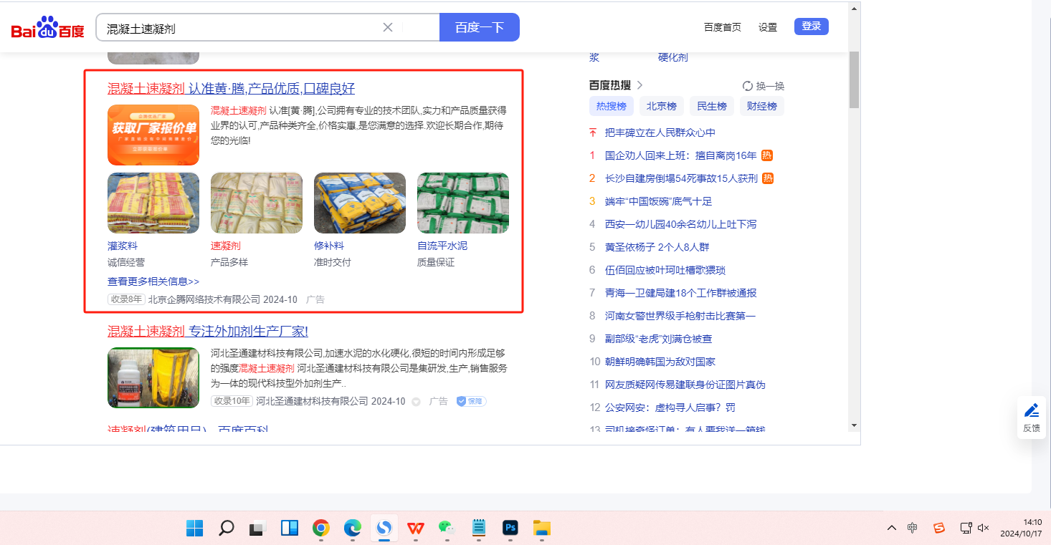Click the 保障 shield badge on the 河北圣通 result
The image size is (1051, 545).
coord(472,401)
